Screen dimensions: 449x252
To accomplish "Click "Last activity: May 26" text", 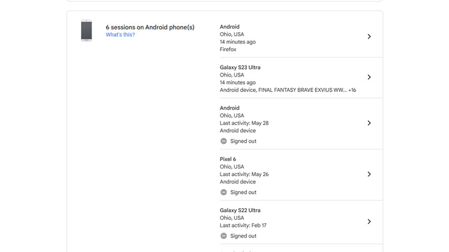I will [x=244, y=174].
